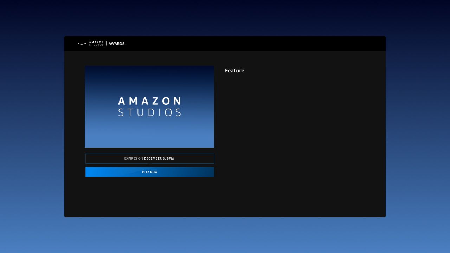Click the top edge of the Amazon Studios poster
The width and height of the screenshot is (450, 253).
[x=149, y=67]
